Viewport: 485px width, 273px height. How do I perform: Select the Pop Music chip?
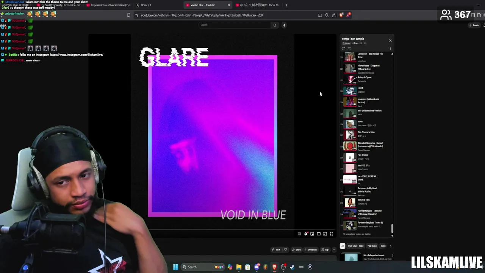pos(372,246)
